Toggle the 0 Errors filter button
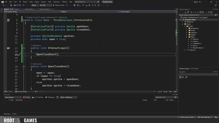 pyautogui.click(x=27, y=97)
